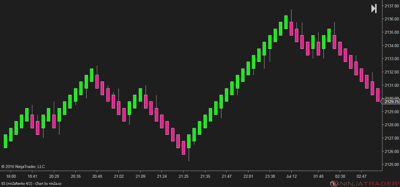The height and width of the screenshot is (187, 400).
Task: Click the 2137.00 price axis label
Action: tap(391, 6)
